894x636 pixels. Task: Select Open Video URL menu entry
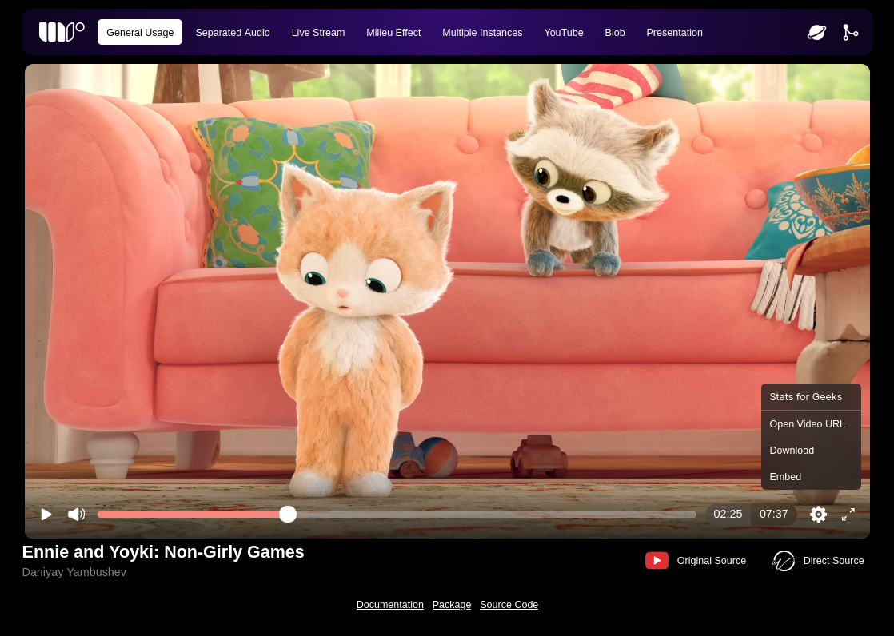pyautogui.click(x=807, y=424)
